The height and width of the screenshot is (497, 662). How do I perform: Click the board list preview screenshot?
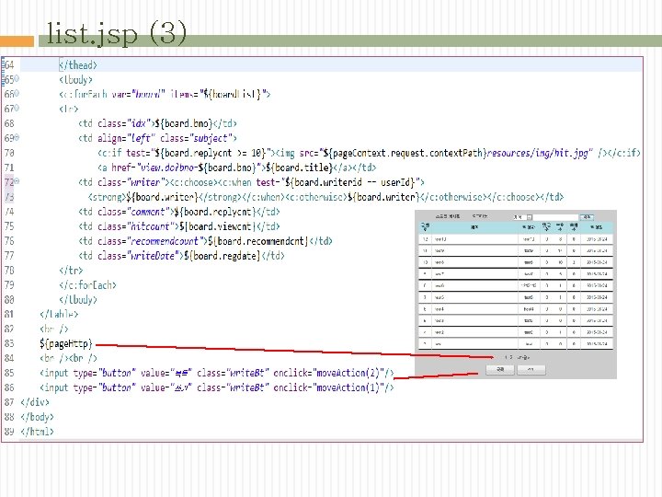click(516, 295)
